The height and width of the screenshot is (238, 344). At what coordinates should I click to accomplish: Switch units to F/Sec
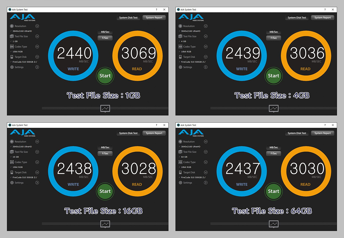point(105,38)
